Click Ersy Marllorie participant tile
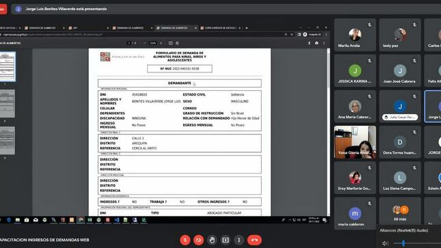441x248 pixels. [355, 178]
